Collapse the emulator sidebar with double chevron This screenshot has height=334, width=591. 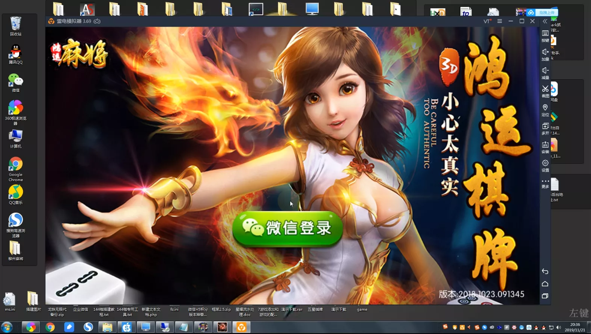click(545, 21)
